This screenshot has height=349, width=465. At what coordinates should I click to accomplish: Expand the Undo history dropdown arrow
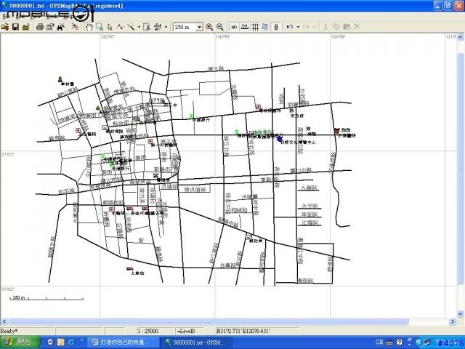click(x=298, y=27)
